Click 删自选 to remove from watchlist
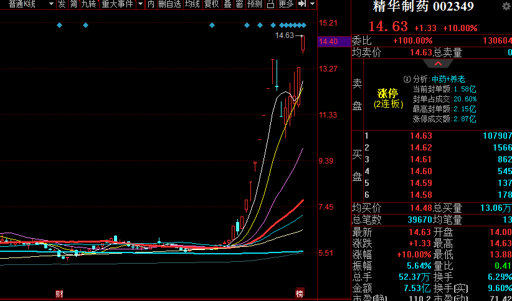This screenshot has height=301, width=512. [x=169, y=4]
